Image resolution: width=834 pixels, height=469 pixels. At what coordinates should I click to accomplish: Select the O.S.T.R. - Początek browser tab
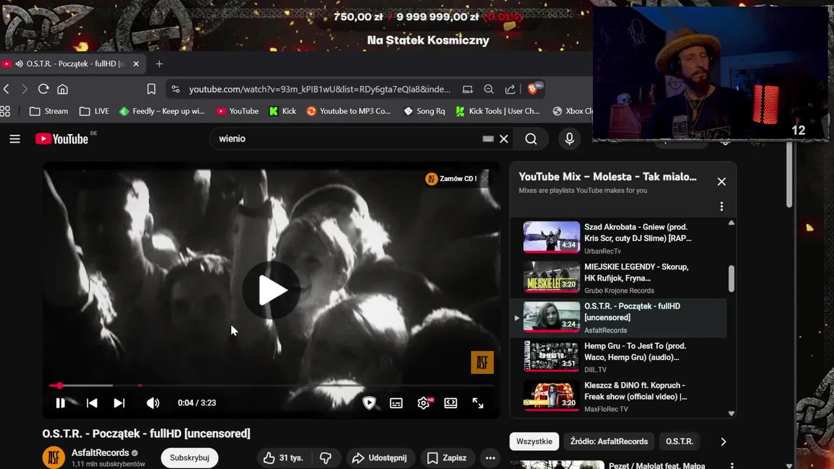tap(72, 64)
